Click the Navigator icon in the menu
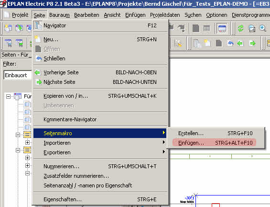The width and height of the screenshot is (270, 207). pos(38,25)
